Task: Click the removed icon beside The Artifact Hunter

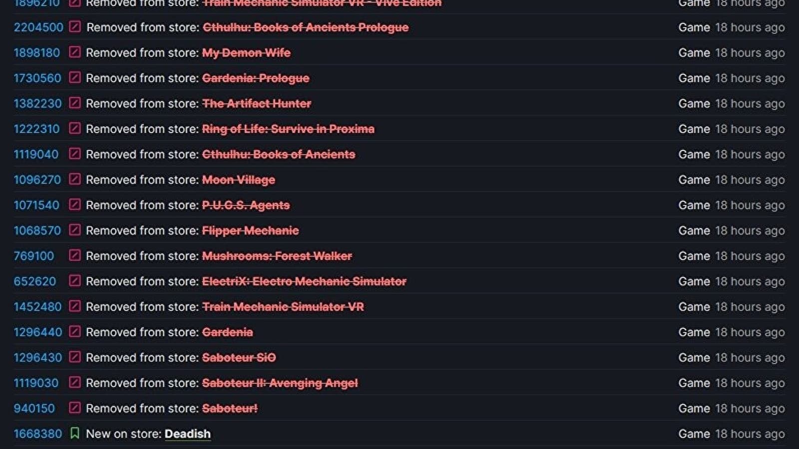Action: click(74, 103)
